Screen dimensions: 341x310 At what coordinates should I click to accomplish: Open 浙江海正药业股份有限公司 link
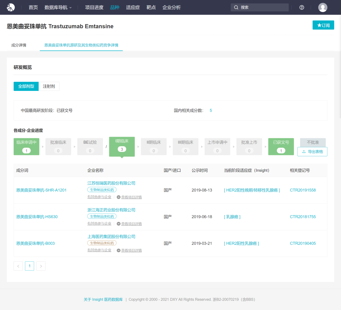click(111, 210)
